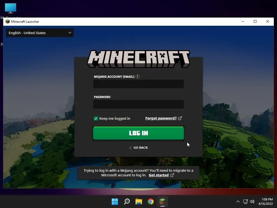The height and width of the screenshot is (208, 277).
Task: Open the Get started migration link
Action: (159, 175)
